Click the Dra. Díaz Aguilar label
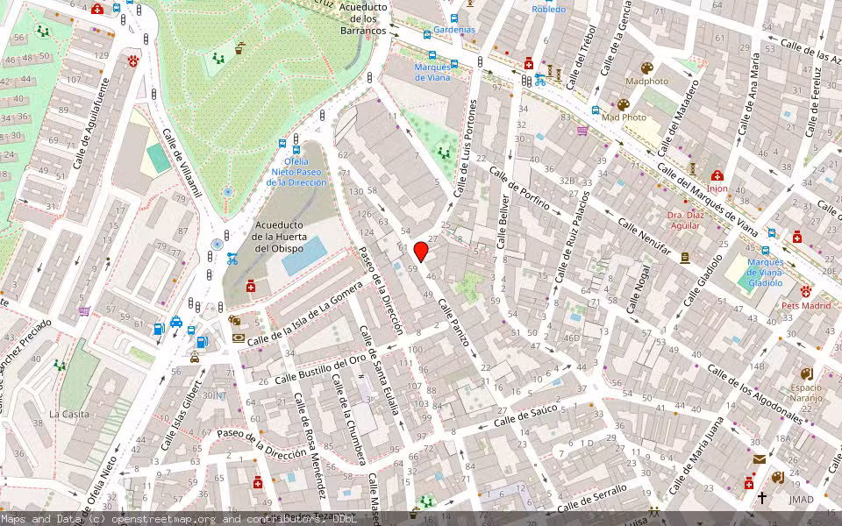This screenshot has height=526, width=842. pyautogui.click(x=685, y=220)
